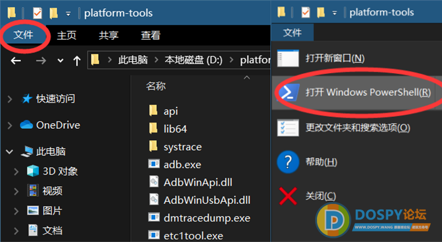Expand the 快速访问 tree node

click(10, 99)
